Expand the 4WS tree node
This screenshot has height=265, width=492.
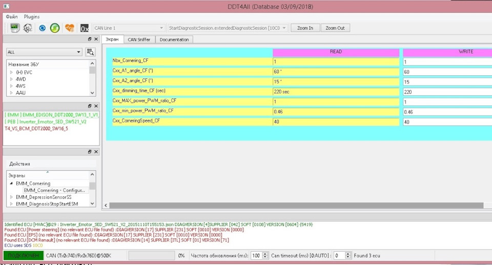click(11, 86)
